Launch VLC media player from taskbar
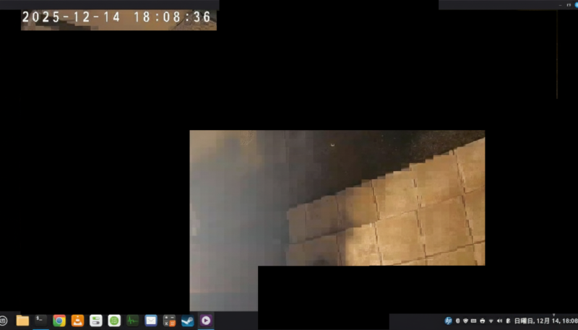 pos(78,321)
